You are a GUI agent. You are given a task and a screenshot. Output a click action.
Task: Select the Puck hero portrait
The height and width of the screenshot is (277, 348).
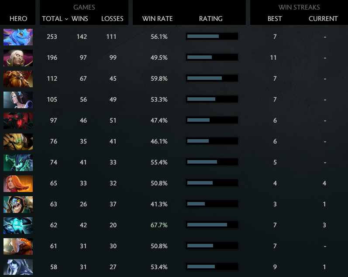coord(18,37)
